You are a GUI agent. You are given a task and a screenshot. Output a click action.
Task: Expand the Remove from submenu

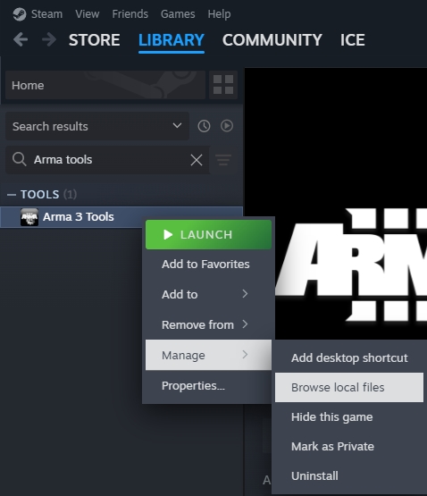(x=207, y=325)
